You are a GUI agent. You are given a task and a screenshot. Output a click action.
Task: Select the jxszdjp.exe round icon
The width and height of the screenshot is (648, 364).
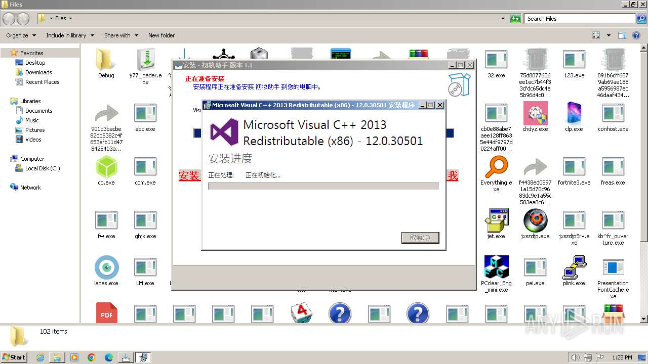535,220
